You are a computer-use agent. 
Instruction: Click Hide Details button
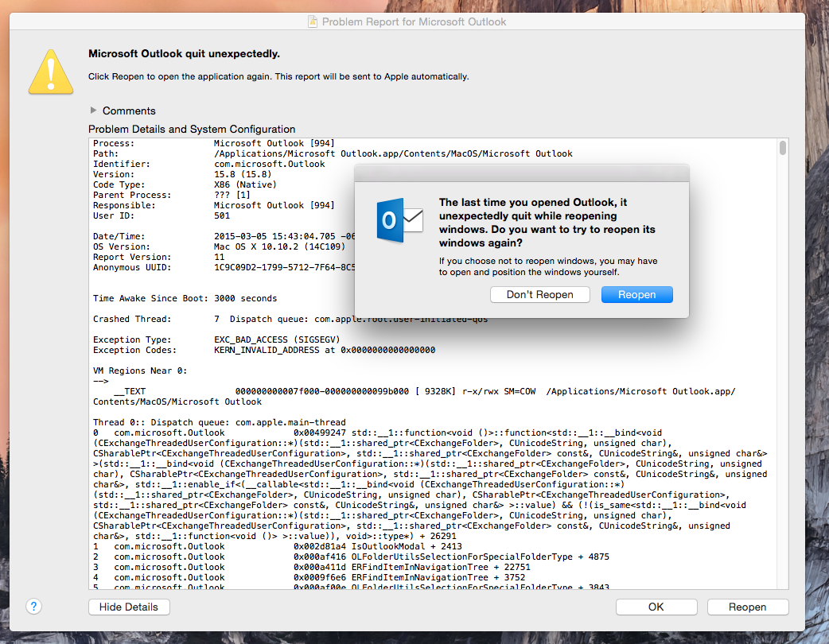tap(129, 607)
